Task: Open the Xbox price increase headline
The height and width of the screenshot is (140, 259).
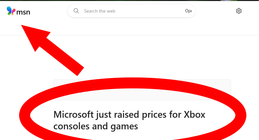Action: (x=129, y=120)
